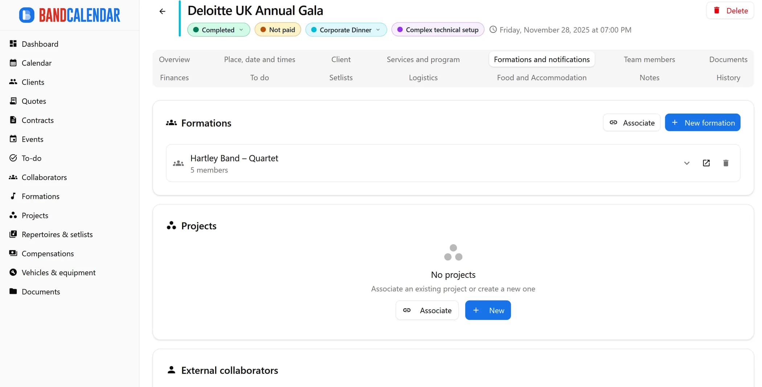Click the BandCalendar logo
762x387 pixels.
click(69, 15)
